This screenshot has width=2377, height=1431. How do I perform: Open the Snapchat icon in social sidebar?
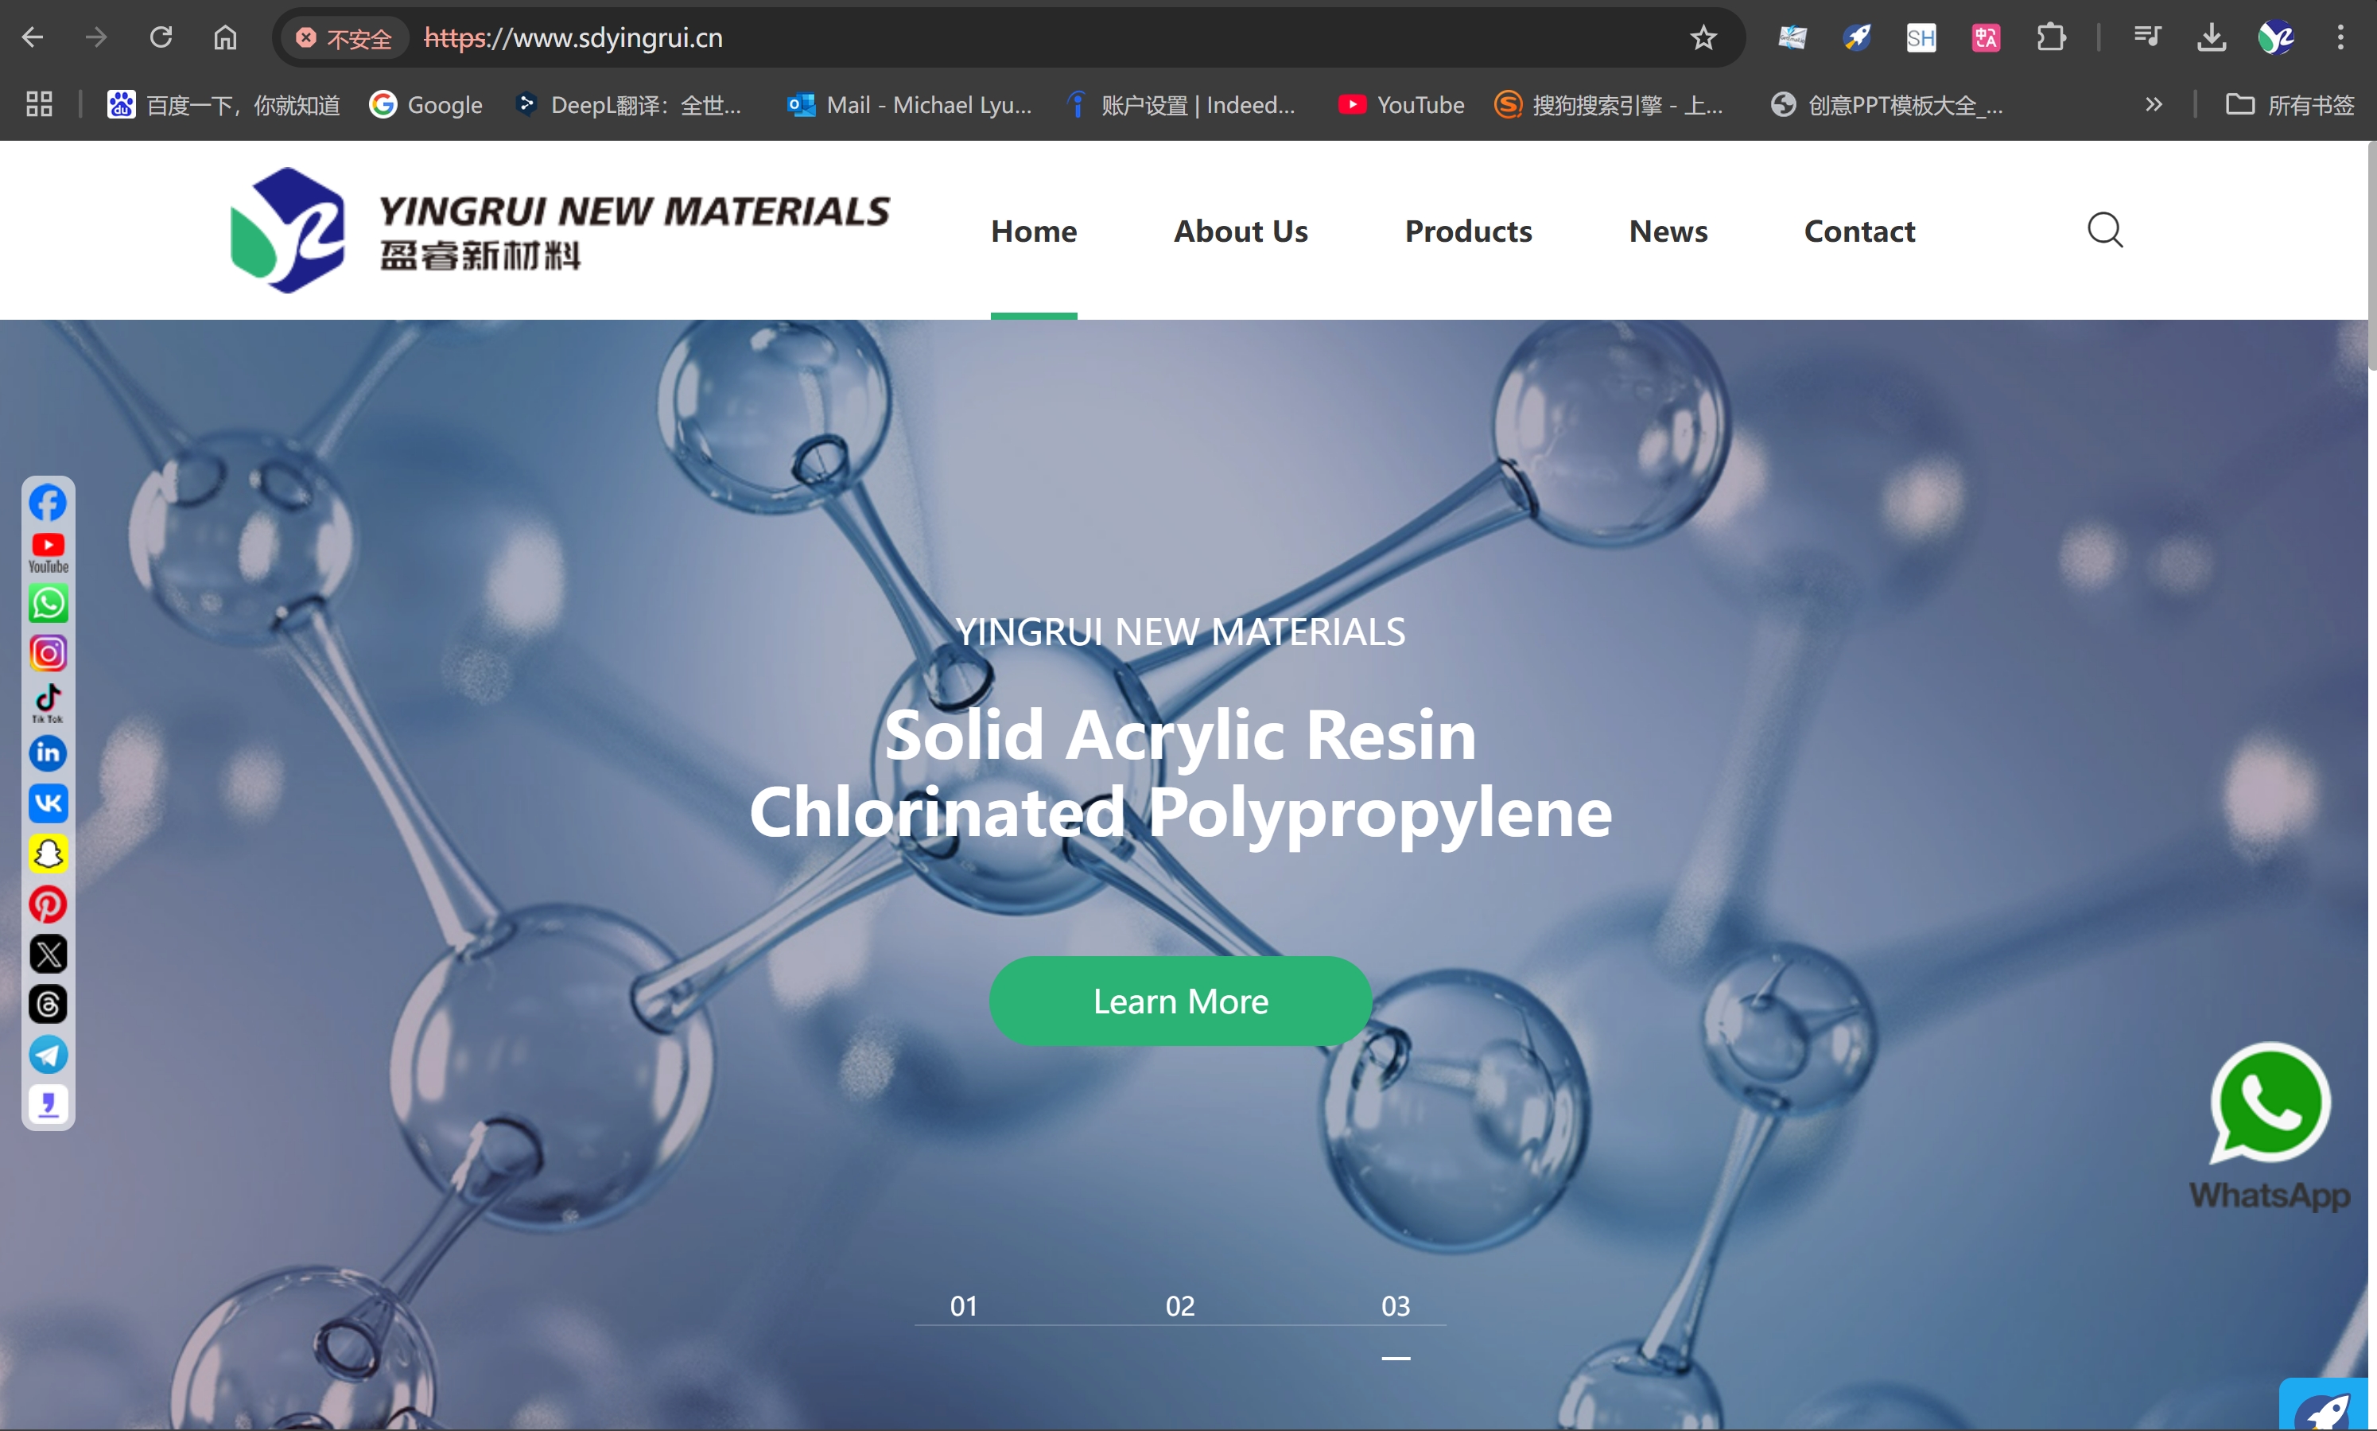point(49,854)
